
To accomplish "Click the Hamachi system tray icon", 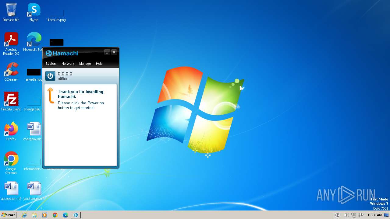I will 337,215.
